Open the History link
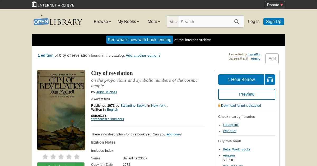 click(x=255, y=59)
